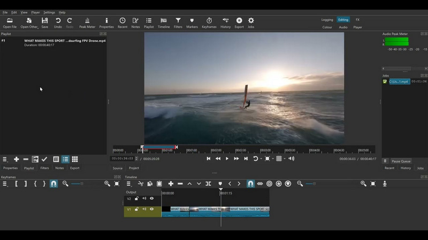Screen dimensions: 428x240
Task: Switch to the Colour layout
Action: point(327,27)
